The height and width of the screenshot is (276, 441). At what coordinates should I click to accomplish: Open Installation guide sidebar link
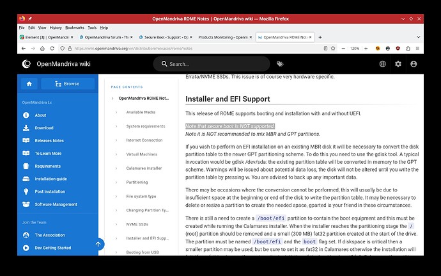pos(50,179)
